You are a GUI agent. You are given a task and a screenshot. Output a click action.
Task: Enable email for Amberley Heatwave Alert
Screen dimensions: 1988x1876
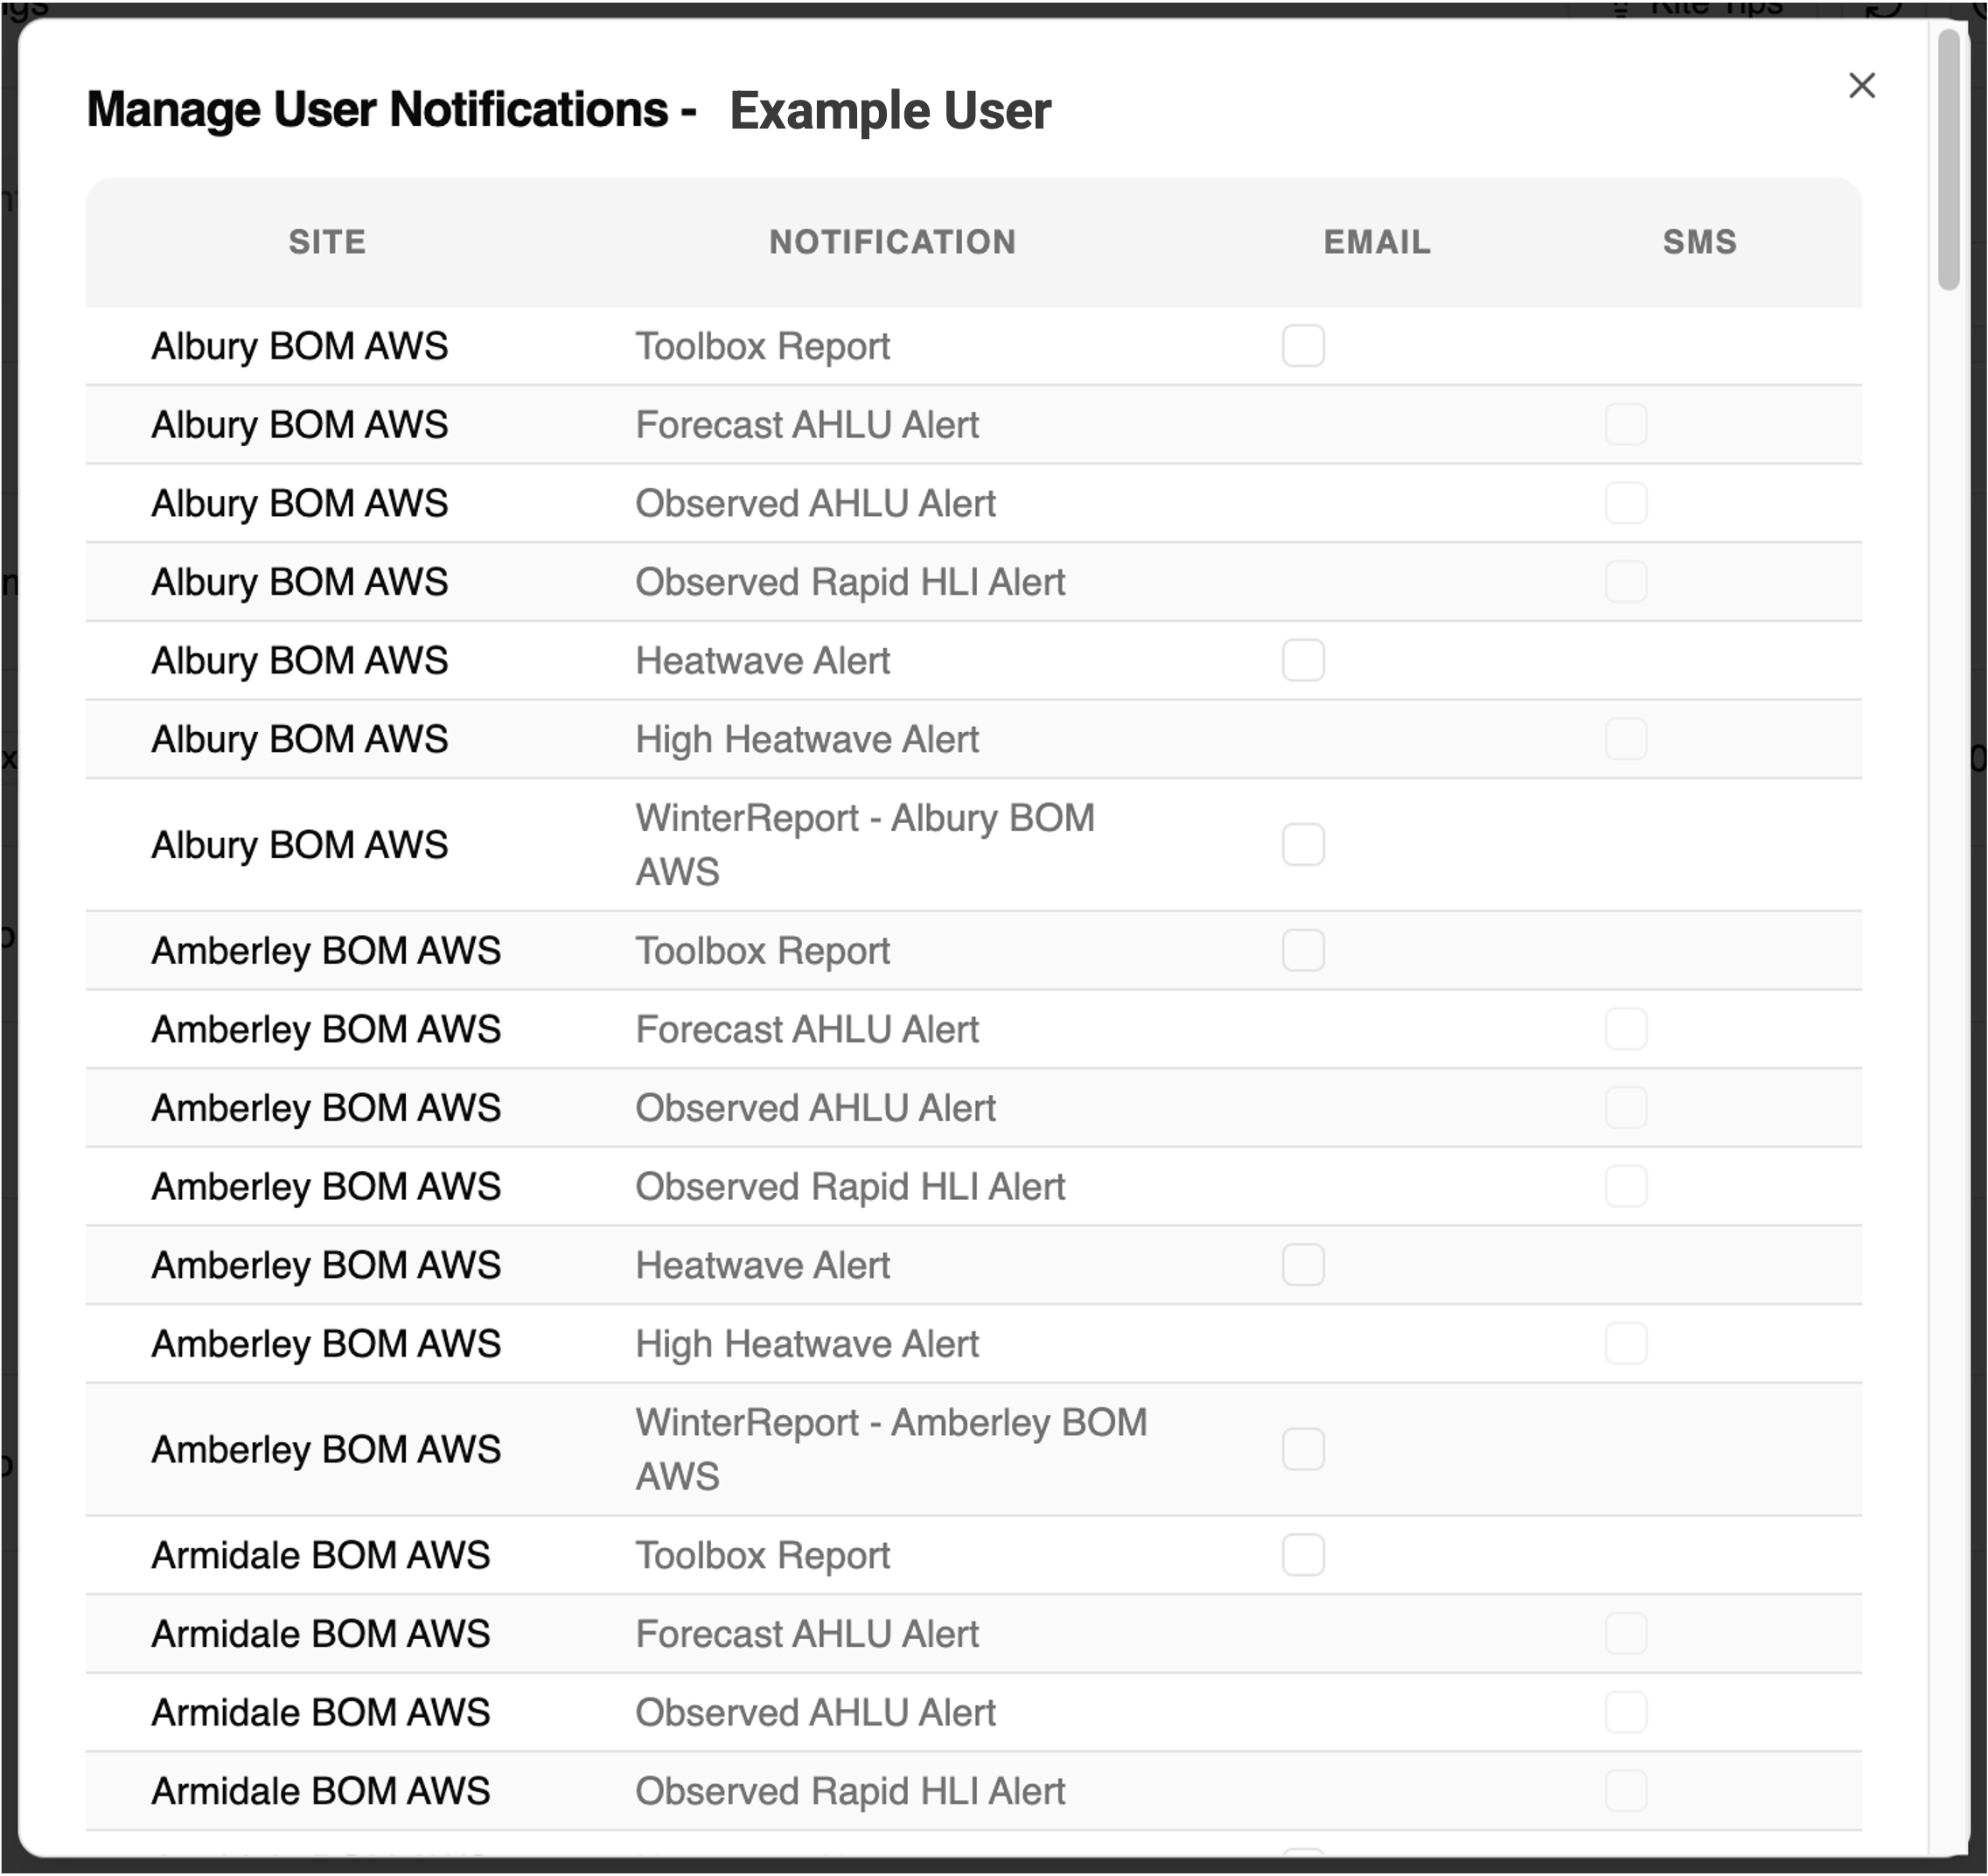click(x=1303, y=1264)
